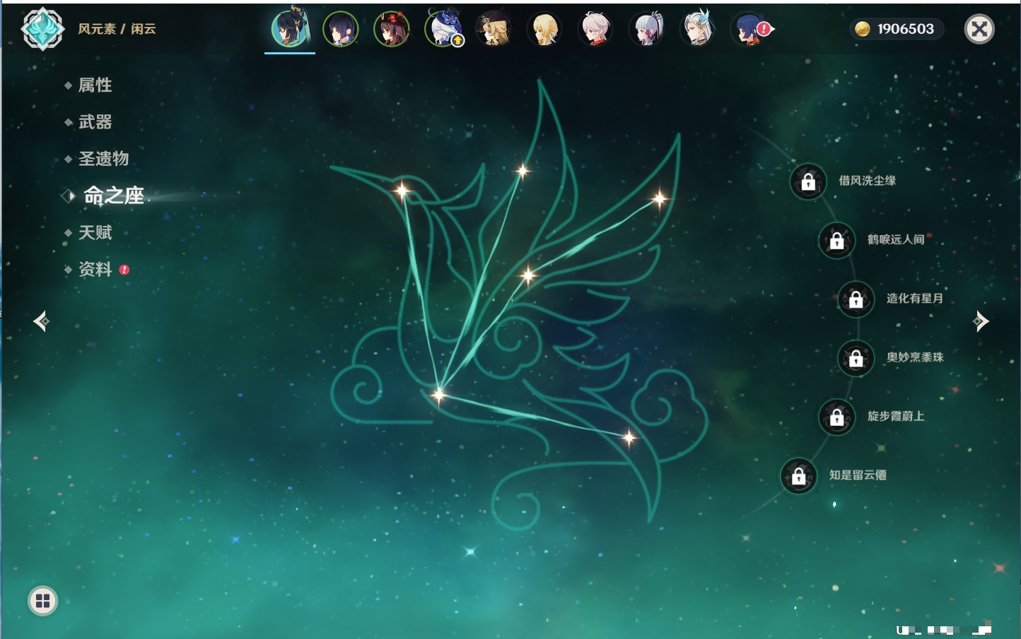Go to the previous character with the left arrow

(41, 321)
